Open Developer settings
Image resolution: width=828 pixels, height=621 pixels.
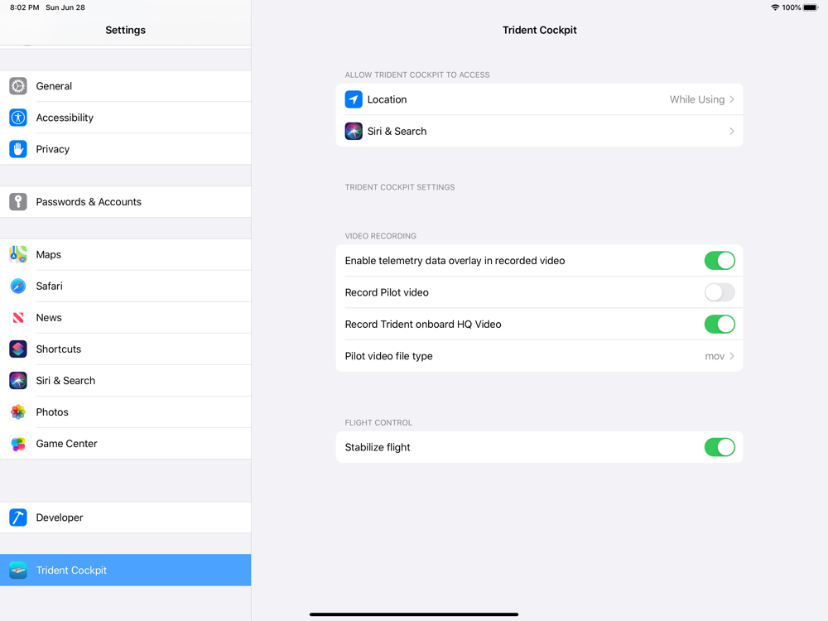pyautogui.click(x=125, y=517)
